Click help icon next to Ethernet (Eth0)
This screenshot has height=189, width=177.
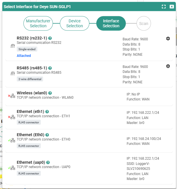[47, 135]
